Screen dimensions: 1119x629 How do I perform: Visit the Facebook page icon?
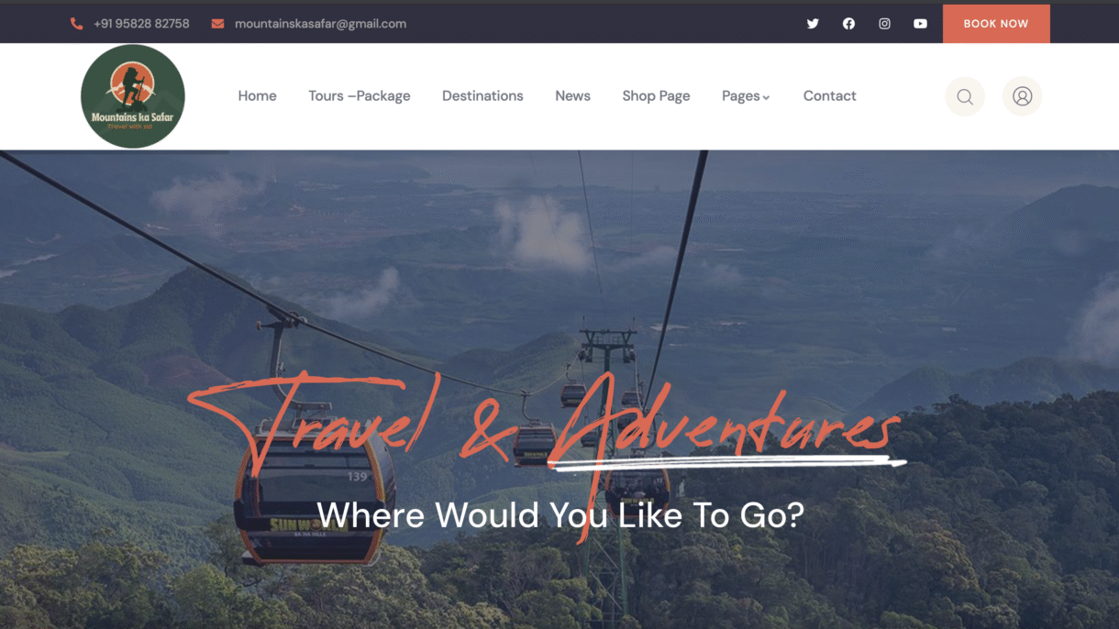848,24
